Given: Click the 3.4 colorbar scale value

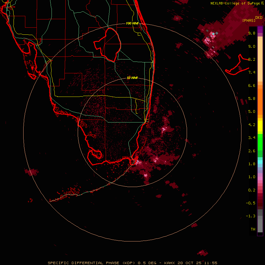Looking at the screenshot, I should tap(252, 138).
